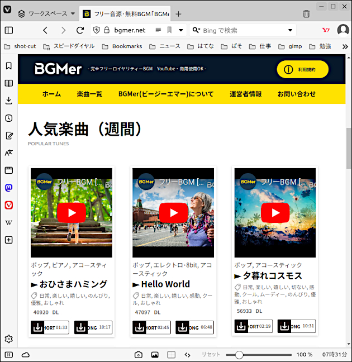Screen dimensions: 352x362
Task: Go to ホーム in site navigation
Action: pyautogui.click(x=51, y=94)
